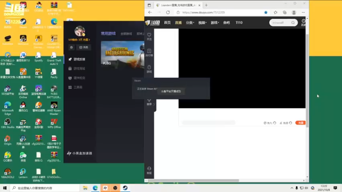This screenshot has height=192, width=342.
Task: Open QQ音乐 desktop shortcut
Action: tap(8, 157)
